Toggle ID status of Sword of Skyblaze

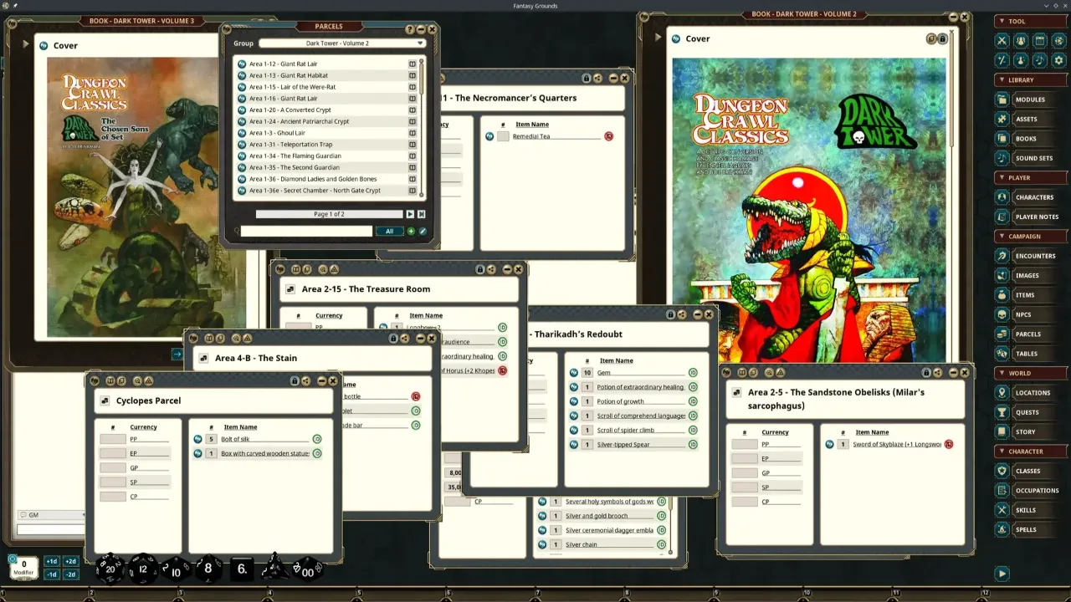tap(949, 444)
